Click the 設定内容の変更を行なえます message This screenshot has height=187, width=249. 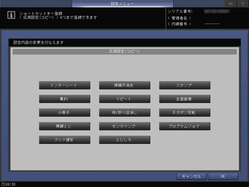click(x=39, y=42)
